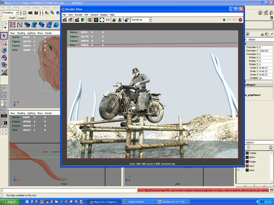This screenshot has width=274, height=205.
Task: Select the Lasso tool in Maya toolbox
Action: [x=4, y=43]
